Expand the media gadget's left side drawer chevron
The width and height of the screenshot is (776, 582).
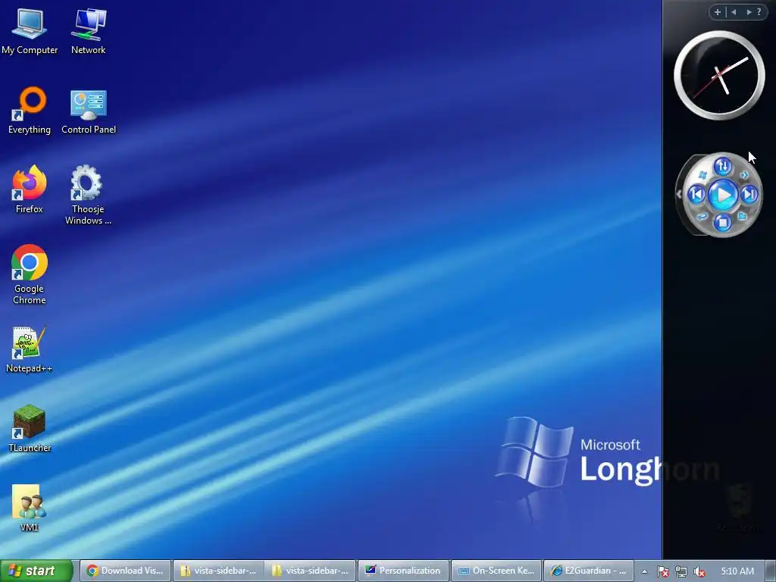tap(678, 195)
